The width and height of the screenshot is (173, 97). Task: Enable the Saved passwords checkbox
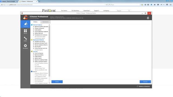tap(34, 38)
